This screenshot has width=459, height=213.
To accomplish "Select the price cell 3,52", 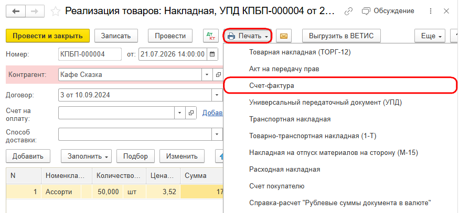I will coord(163,192).
